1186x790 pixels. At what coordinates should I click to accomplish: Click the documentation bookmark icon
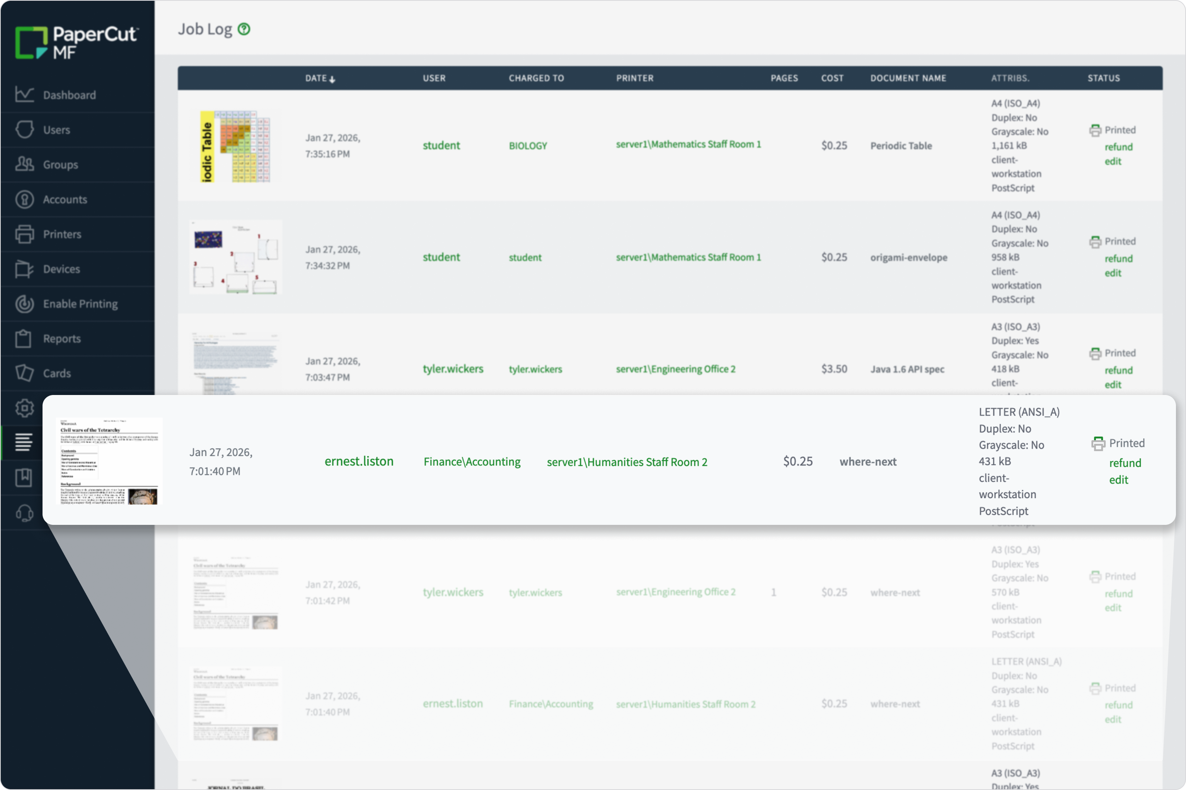tap(24, 478)
